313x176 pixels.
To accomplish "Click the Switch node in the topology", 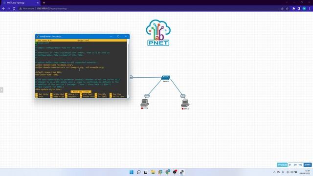I will (x=166, y=78).
